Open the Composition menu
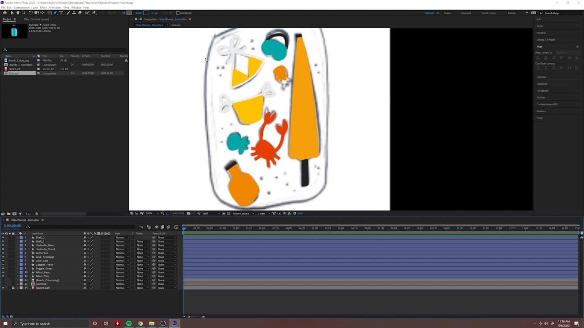The width and height of the screenshot is (584, 328). 21,8
